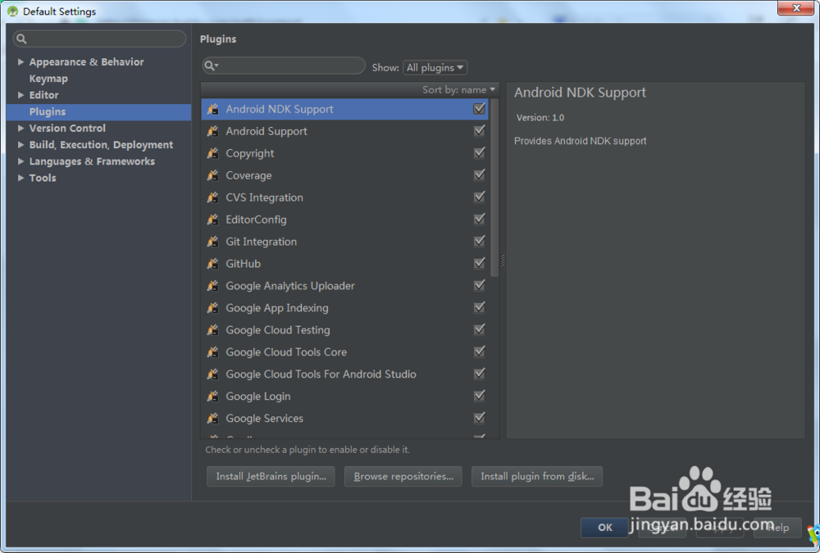This screenshot has width=820, height=553.
Task: Click the Android NDK Support plugin icon
Action: coord(213,109)
